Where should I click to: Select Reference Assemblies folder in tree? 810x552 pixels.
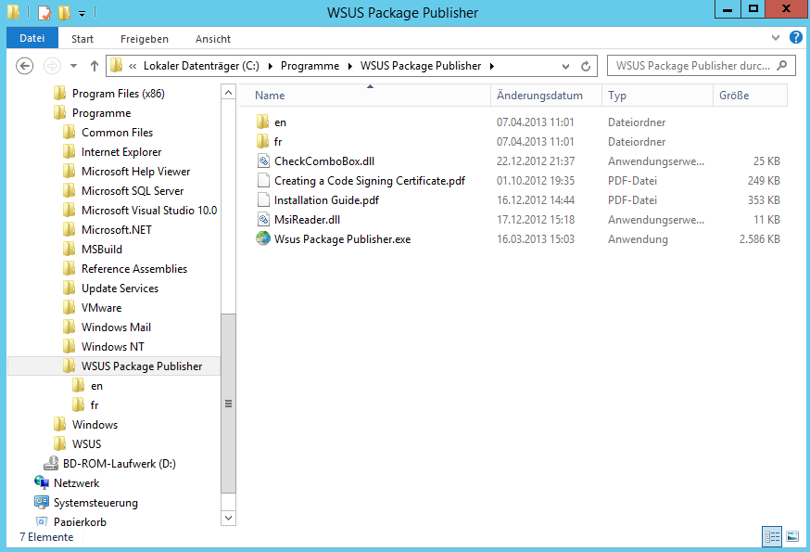point(134,269)
